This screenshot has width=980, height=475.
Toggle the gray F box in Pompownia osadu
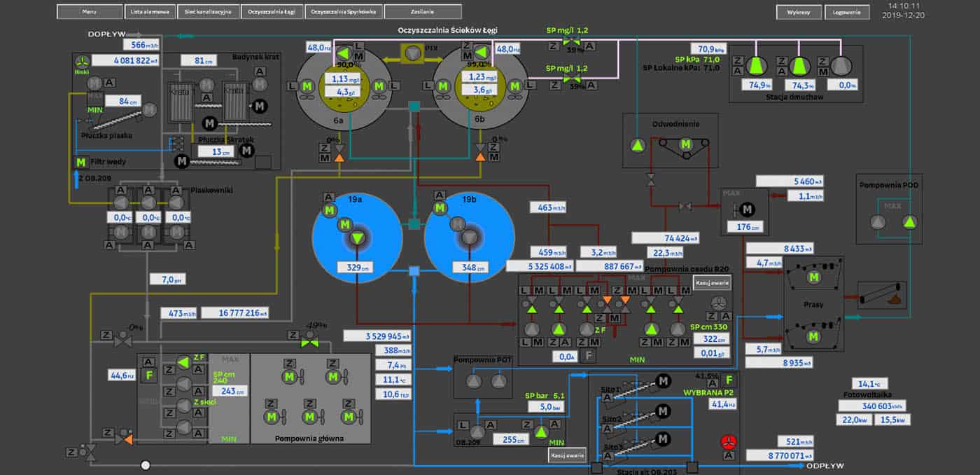pyautogui.click(x=590, y=356)
